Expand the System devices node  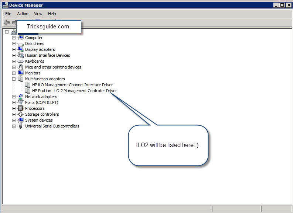point(14,120)
